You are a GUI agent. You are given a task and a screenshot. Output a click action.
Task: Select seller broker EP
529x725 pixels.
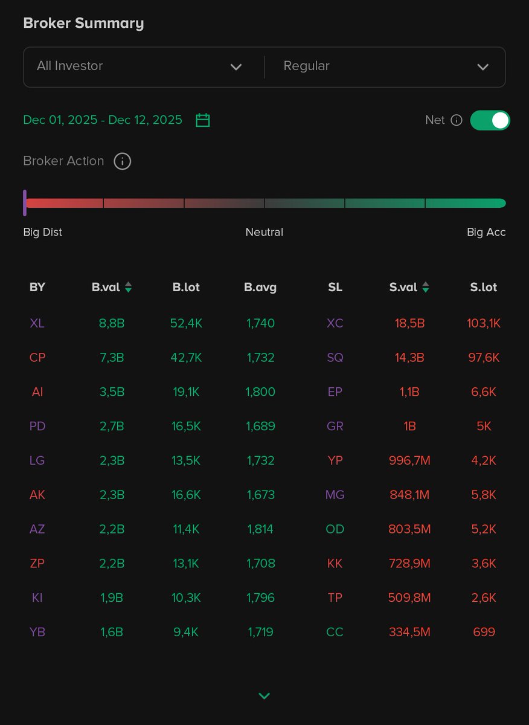(x=335, y=392)
